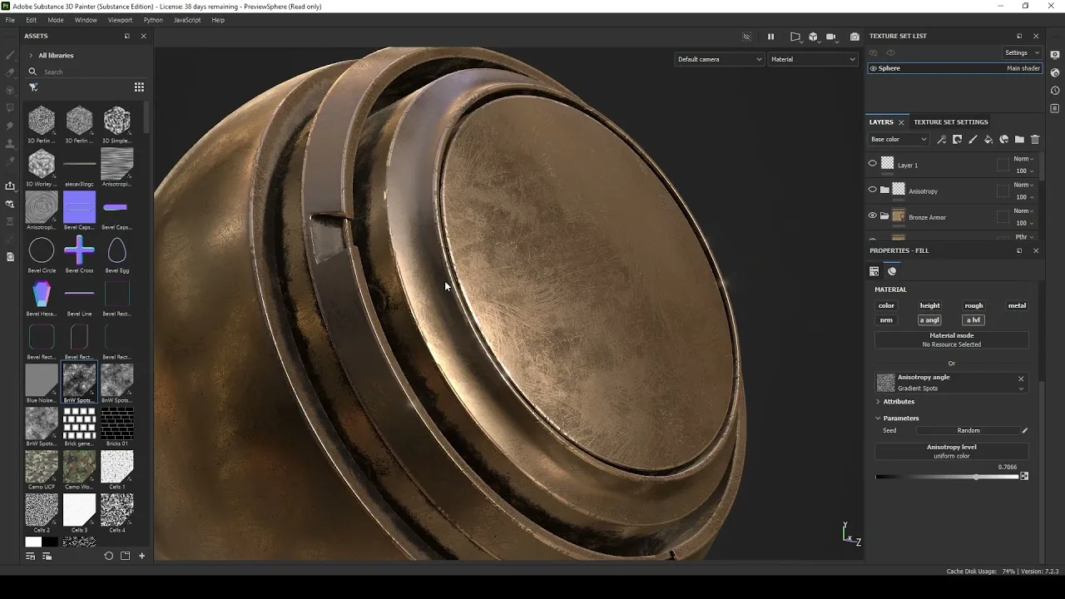The height and width of the screenshot is (599, 1065).
Task: Select the Eraser tool
Action: (10, 73)
